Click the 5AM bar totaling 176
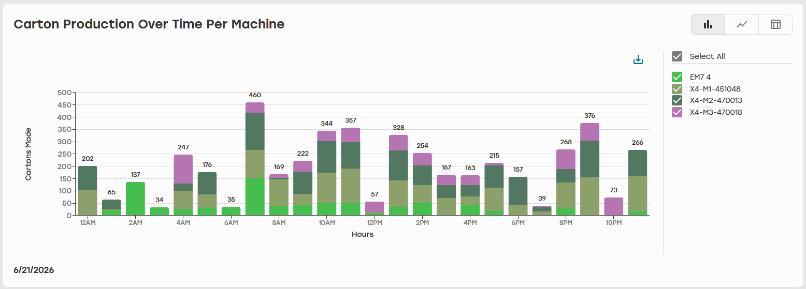This screenshot has width=806, height=289. click(x=207, y=194)
